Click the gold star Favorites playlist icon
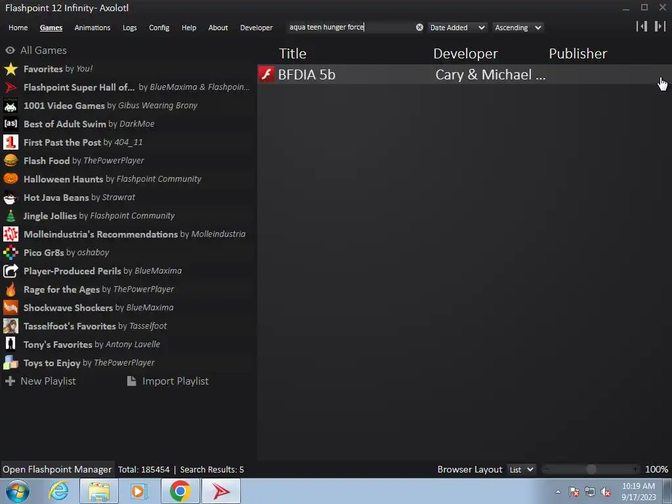Viewport: 672px width, 504px height. pos(10,69)
